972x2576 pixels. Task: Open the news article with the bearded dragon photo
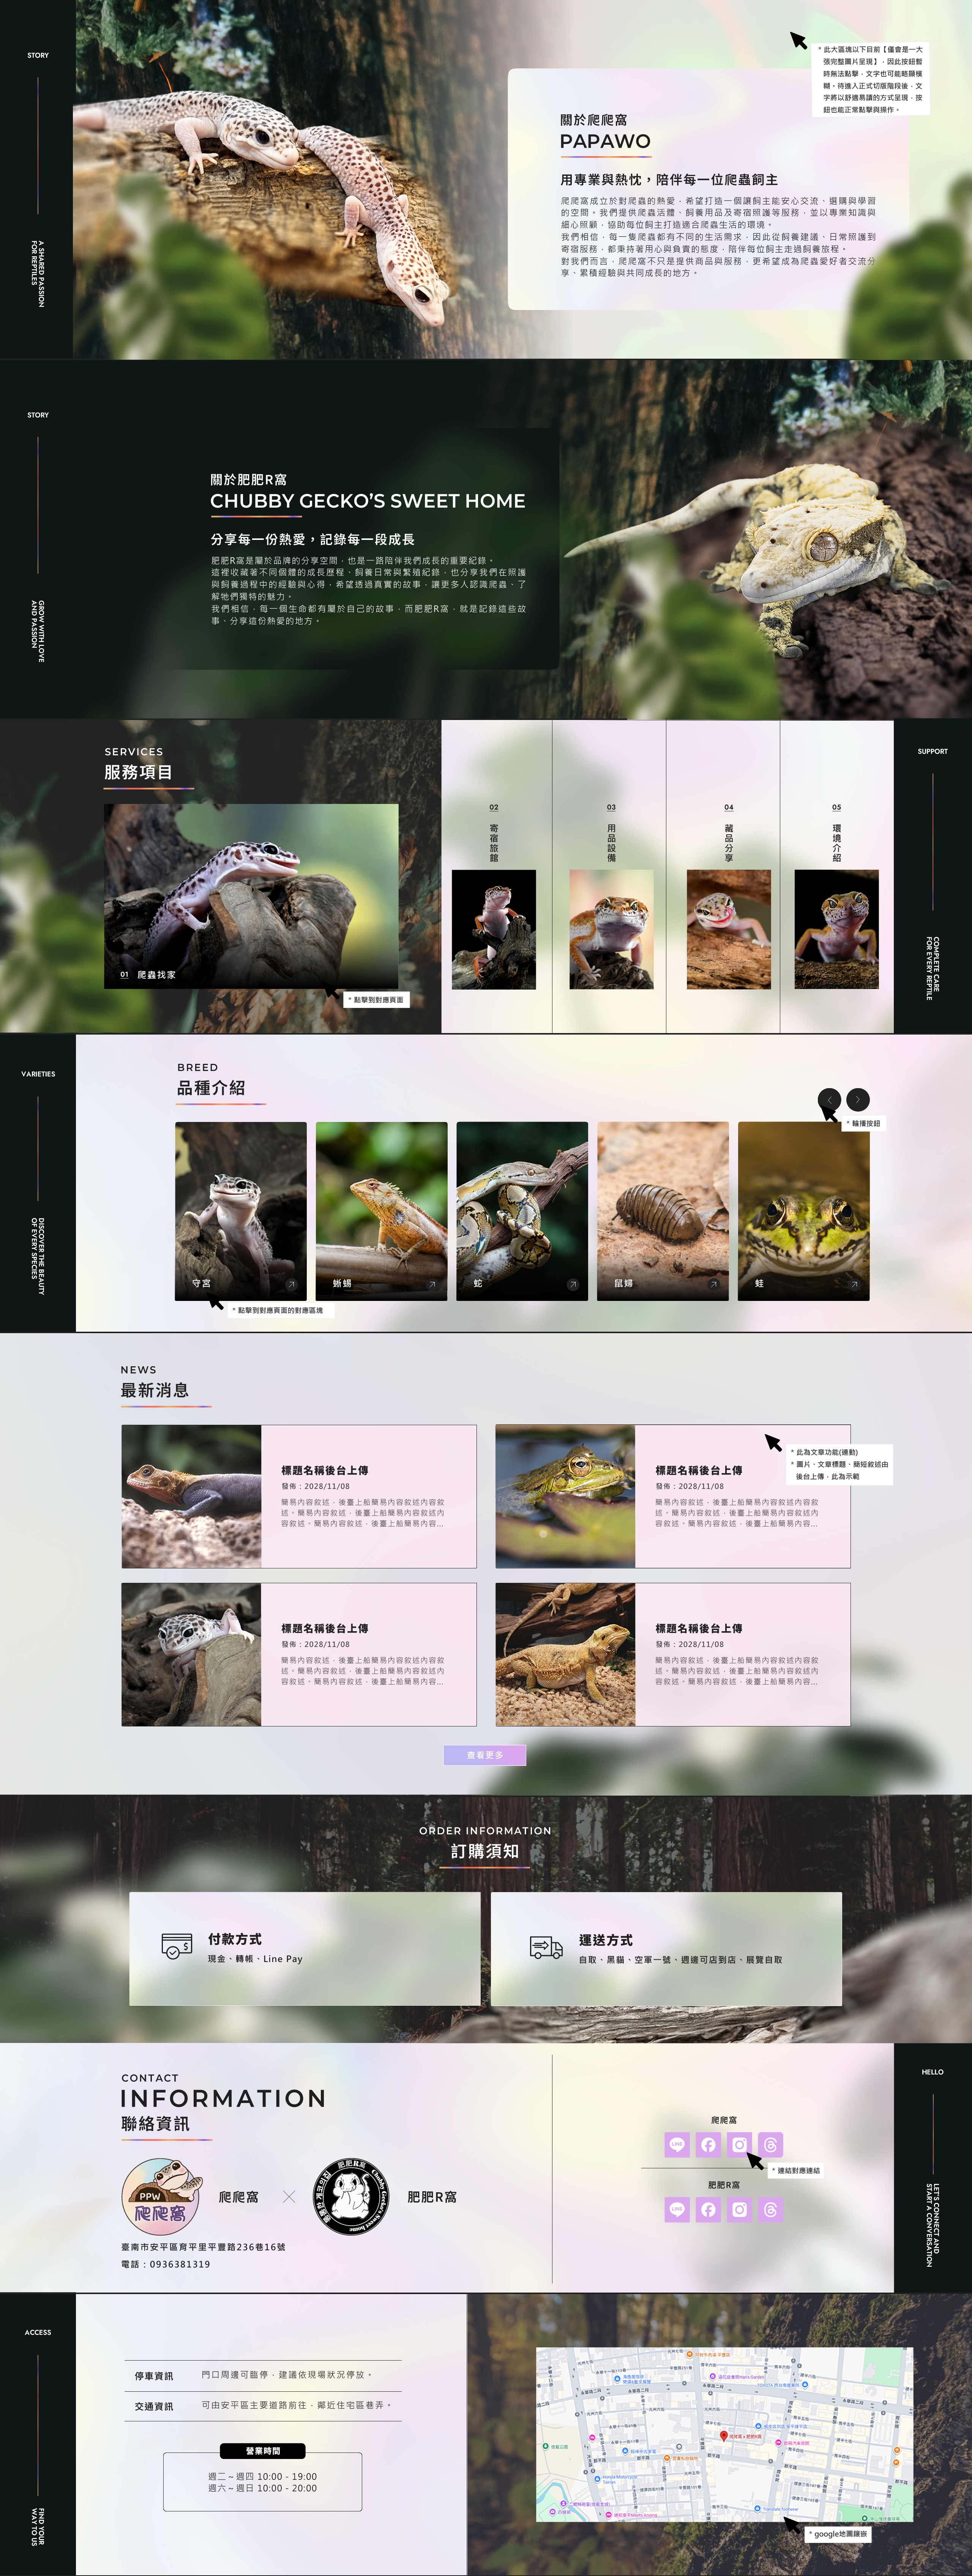(x=673, y=1654)
